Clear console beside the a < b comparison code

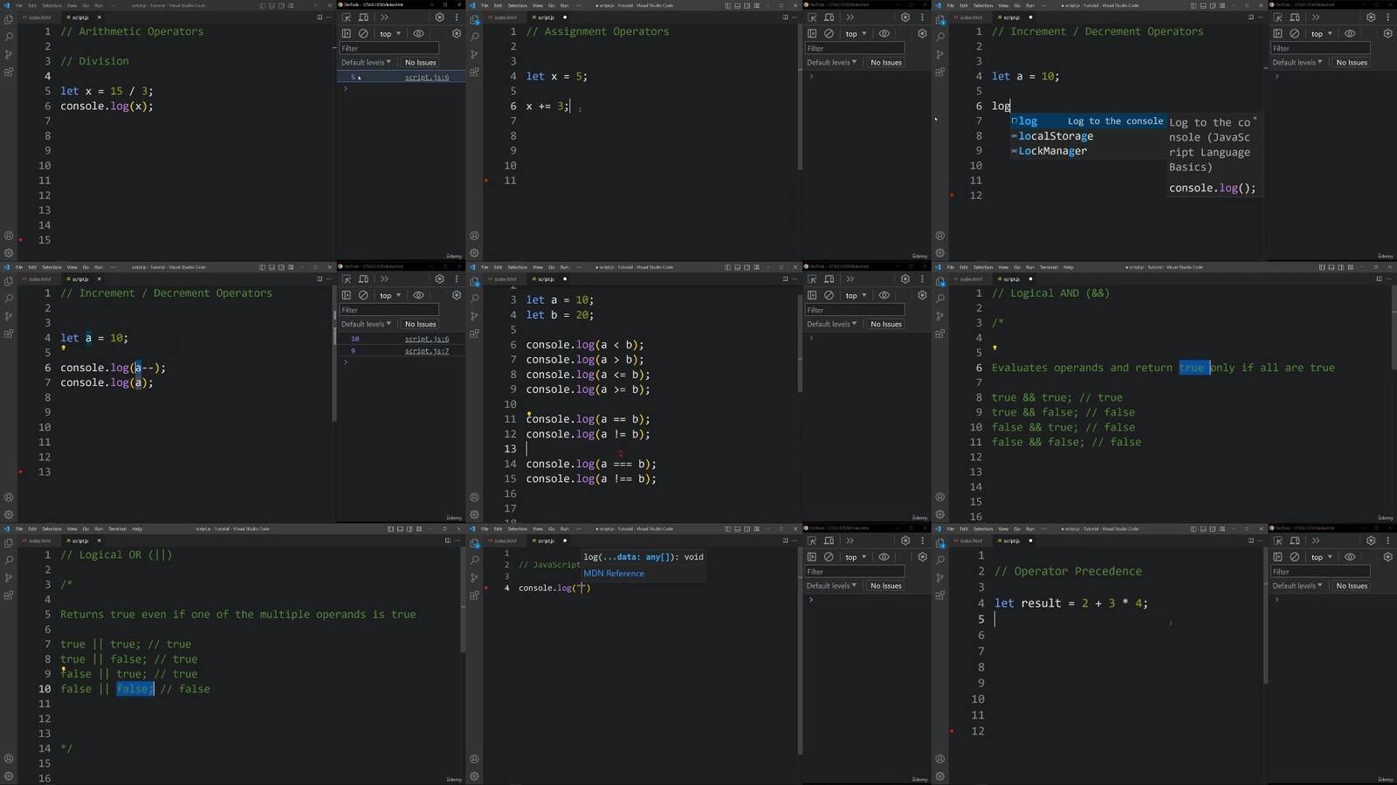(829, 295)
